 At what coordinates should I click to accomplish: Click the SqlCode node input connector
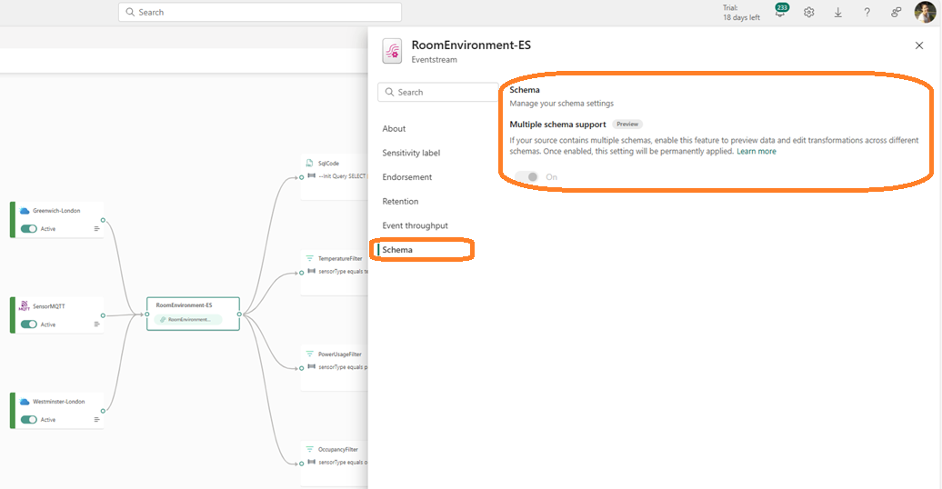point(302,177)
